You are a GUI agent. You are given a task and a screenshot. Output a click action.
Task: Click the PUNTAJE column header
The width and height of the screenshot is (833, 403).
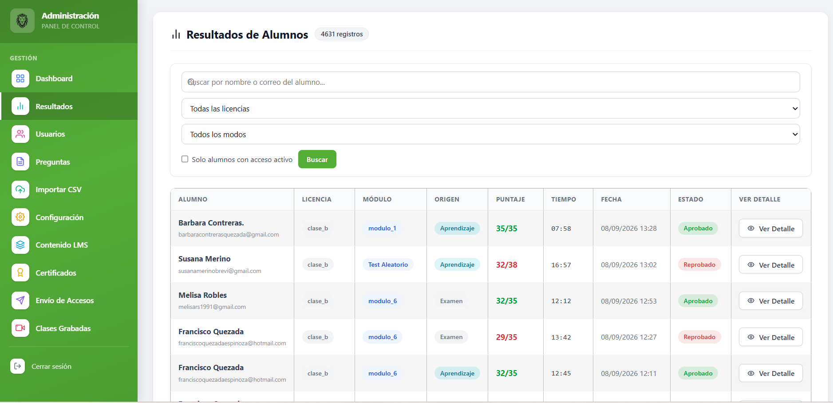(x=510, y=199)
